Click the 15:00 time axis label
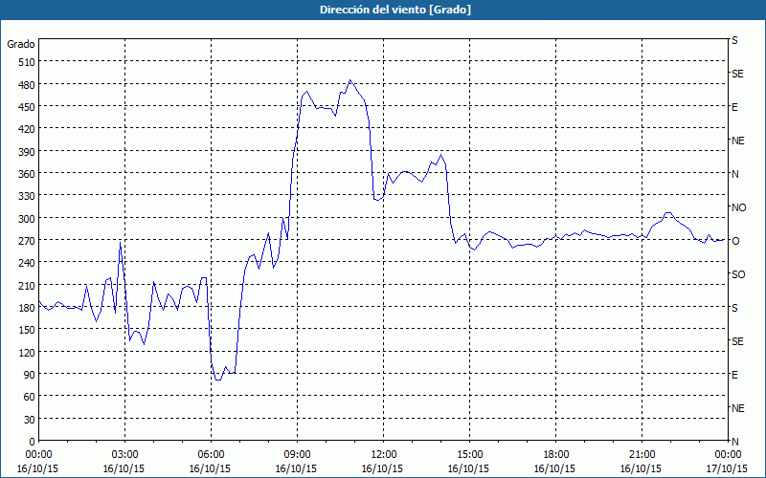766x478 pixels. 469,455
